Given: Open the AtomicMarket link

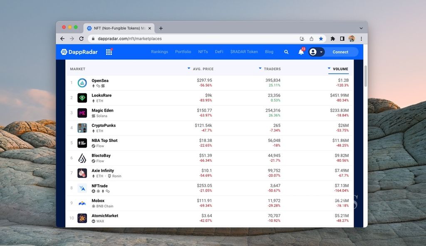Looking at the screenshot, I should coord(105,216).
